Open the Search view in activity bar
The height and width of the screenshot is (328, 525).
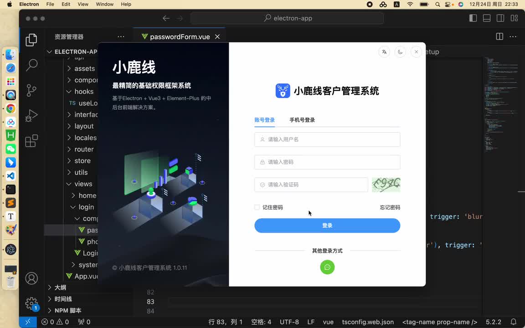(31, 65)
